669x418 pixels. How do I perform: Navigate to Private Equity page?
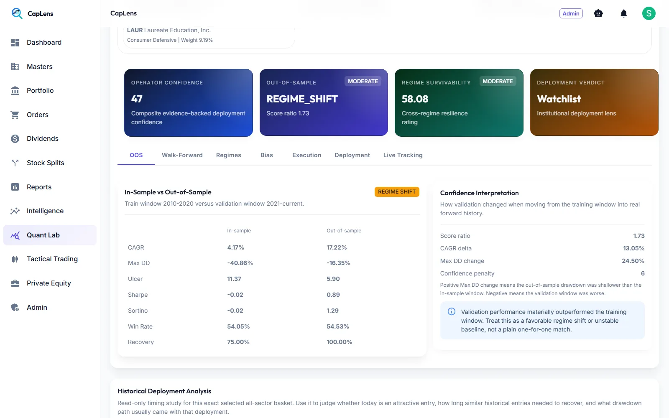(50, 283)
